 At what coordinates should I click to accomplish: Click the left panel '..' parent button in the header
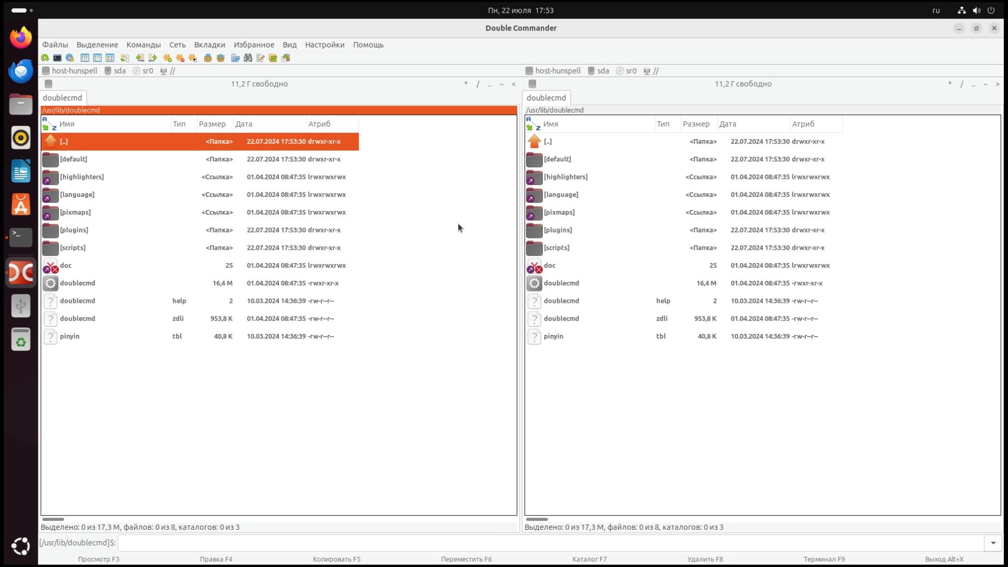click(489, 84)
